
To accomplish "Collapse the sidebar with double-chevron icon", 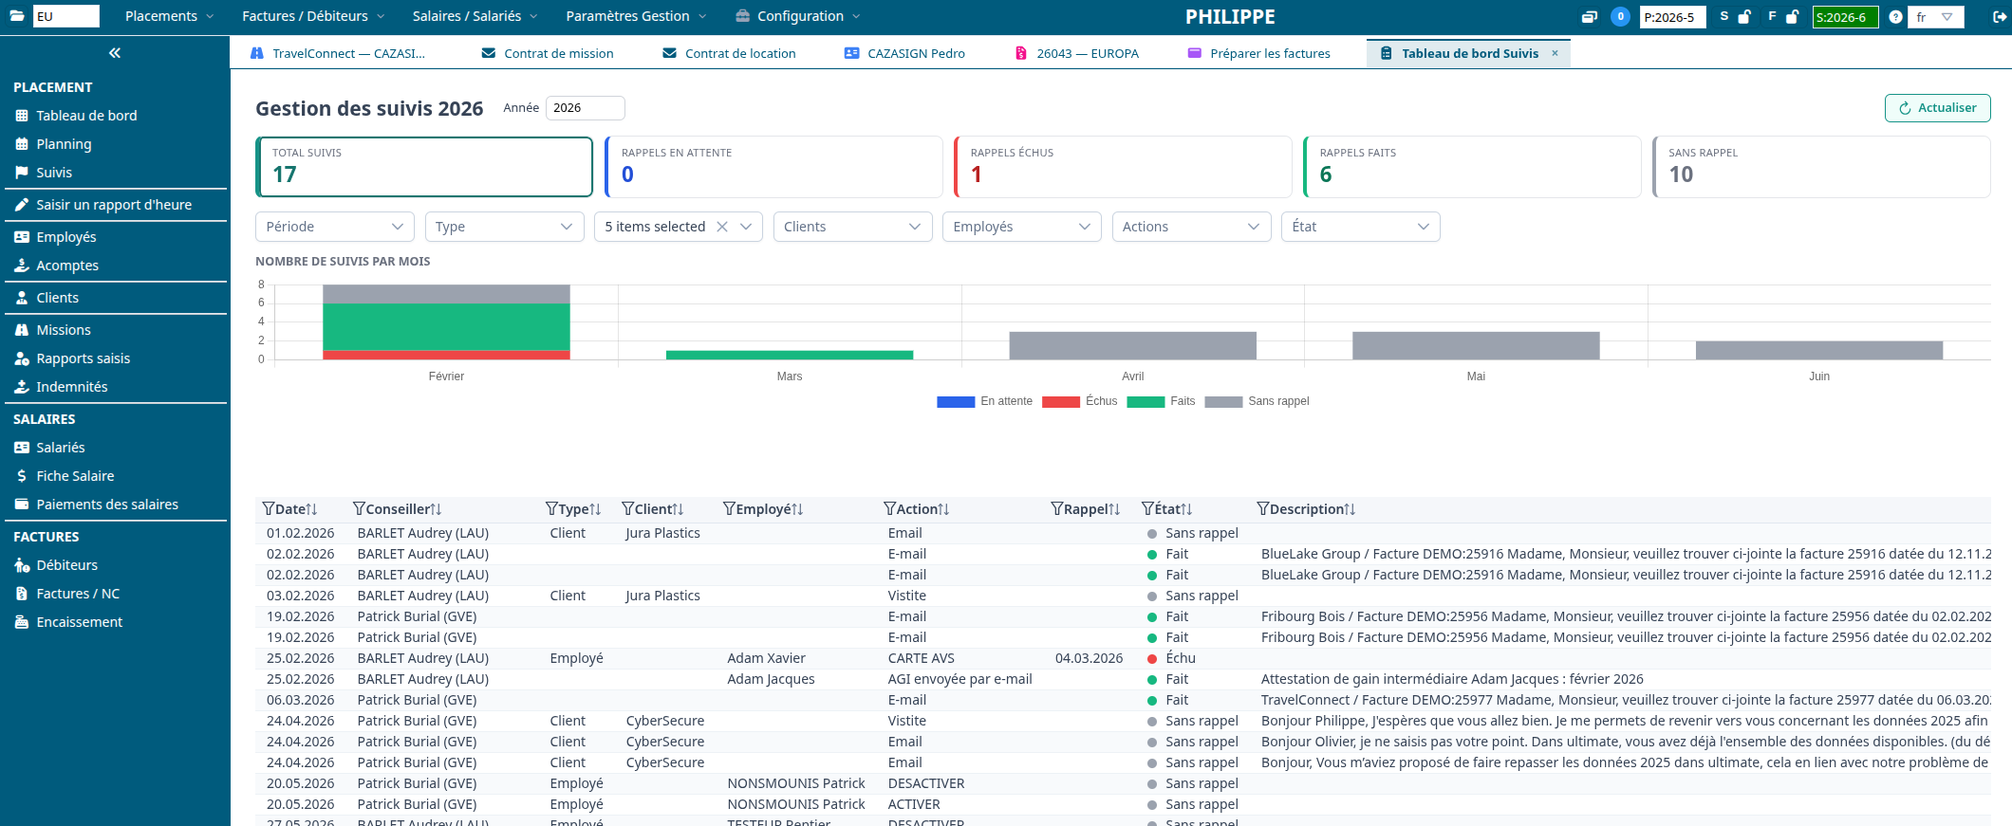I will coord(115,53).
